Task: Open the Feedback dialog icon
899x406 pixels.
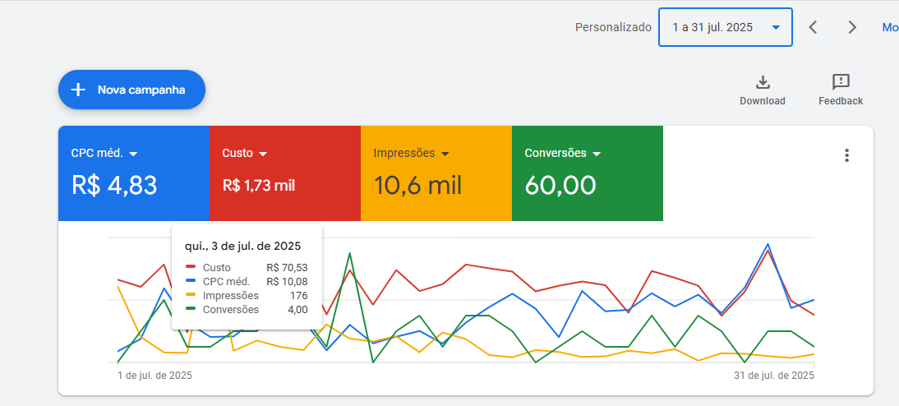Action: [x=841, y=83]
